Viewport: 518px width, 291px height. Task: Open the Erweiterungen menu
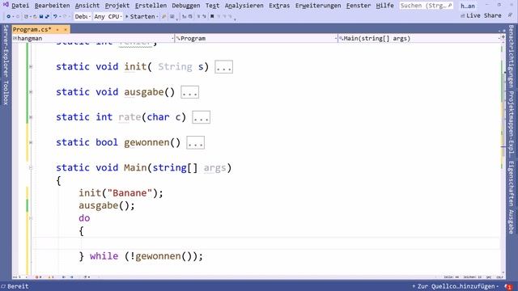pos(318,6)
